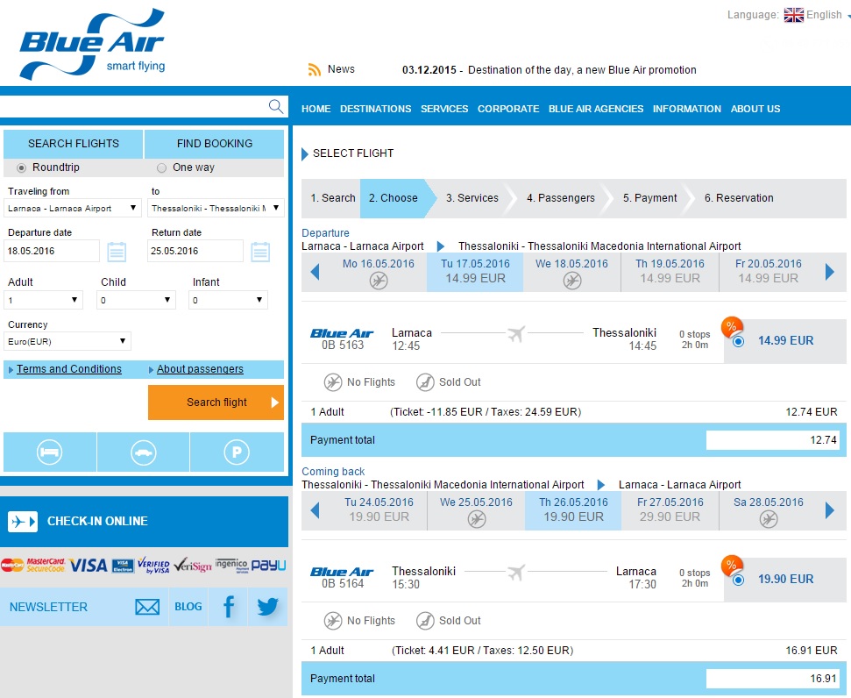
Task: Open the Traveling from airport dropdown
Action: 72,208
